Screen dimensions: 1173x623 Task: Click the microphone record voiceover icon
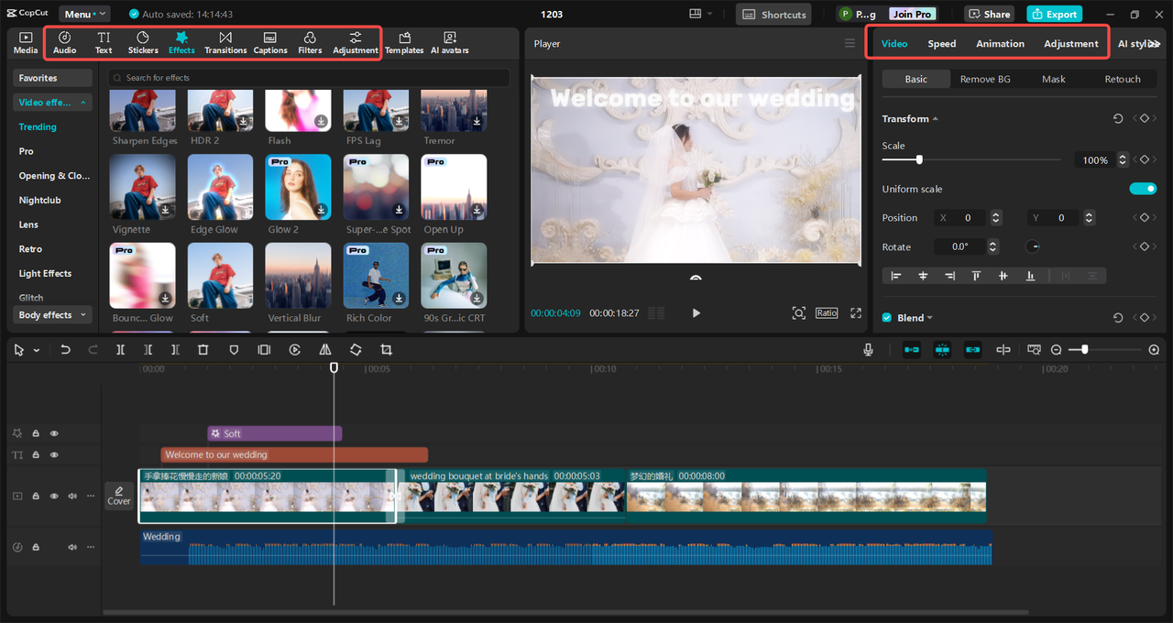(868, 350)
